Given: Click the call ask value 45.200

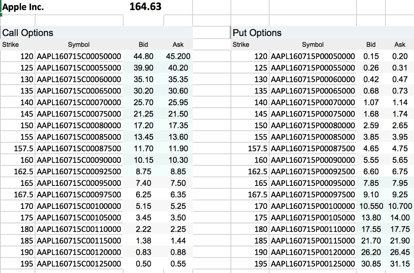Looking at the screenshot, I should click(178, 56).
